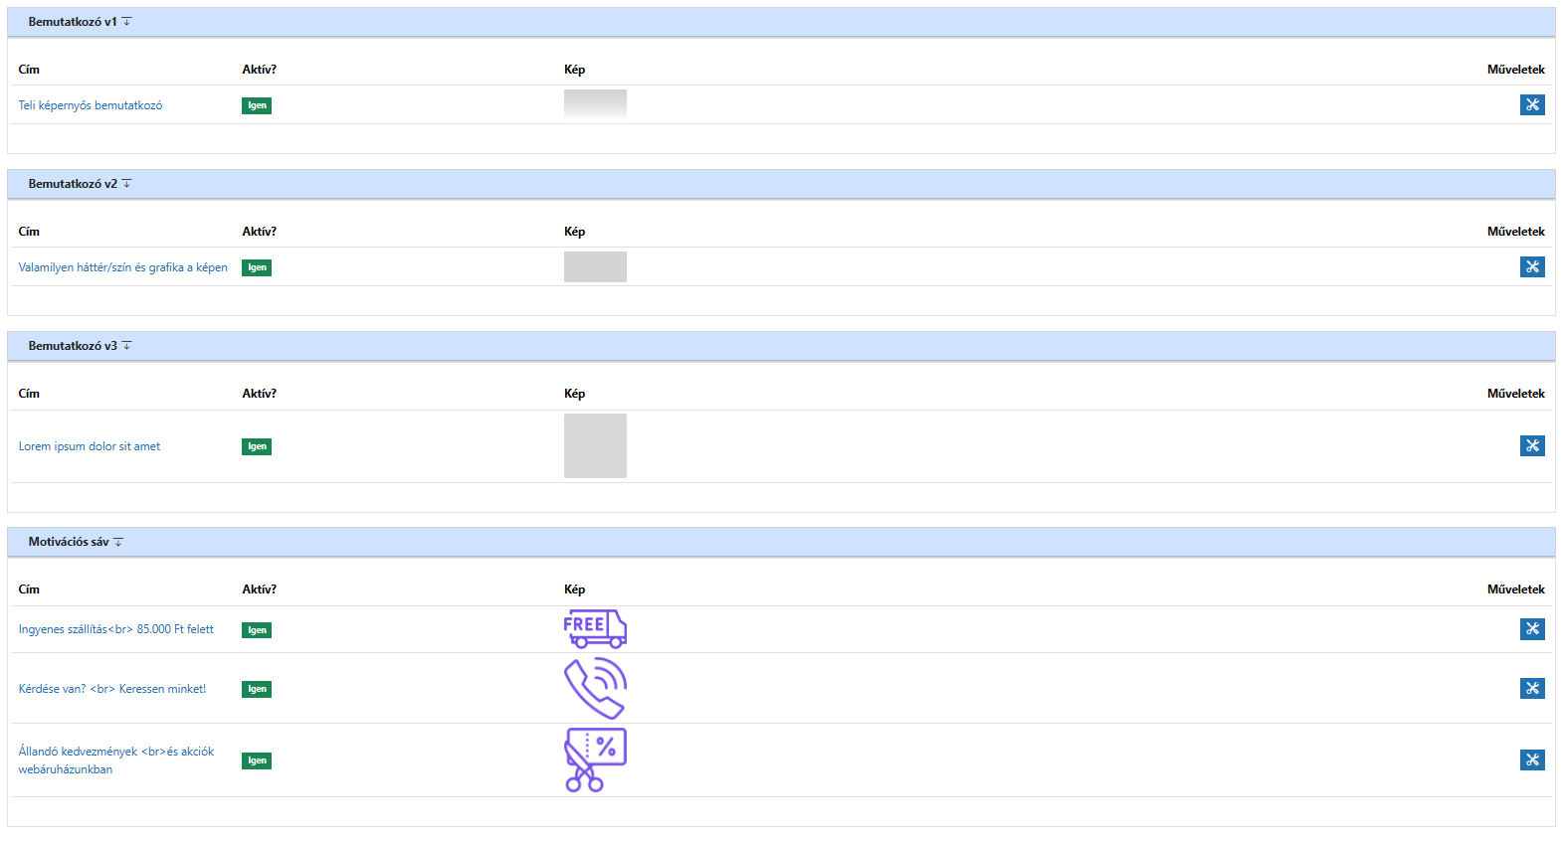This screenshot has height=841, width=1564.
Task: Click gray image placeholder in Bemutatkozó v3
Action: [x=595, y=445]
